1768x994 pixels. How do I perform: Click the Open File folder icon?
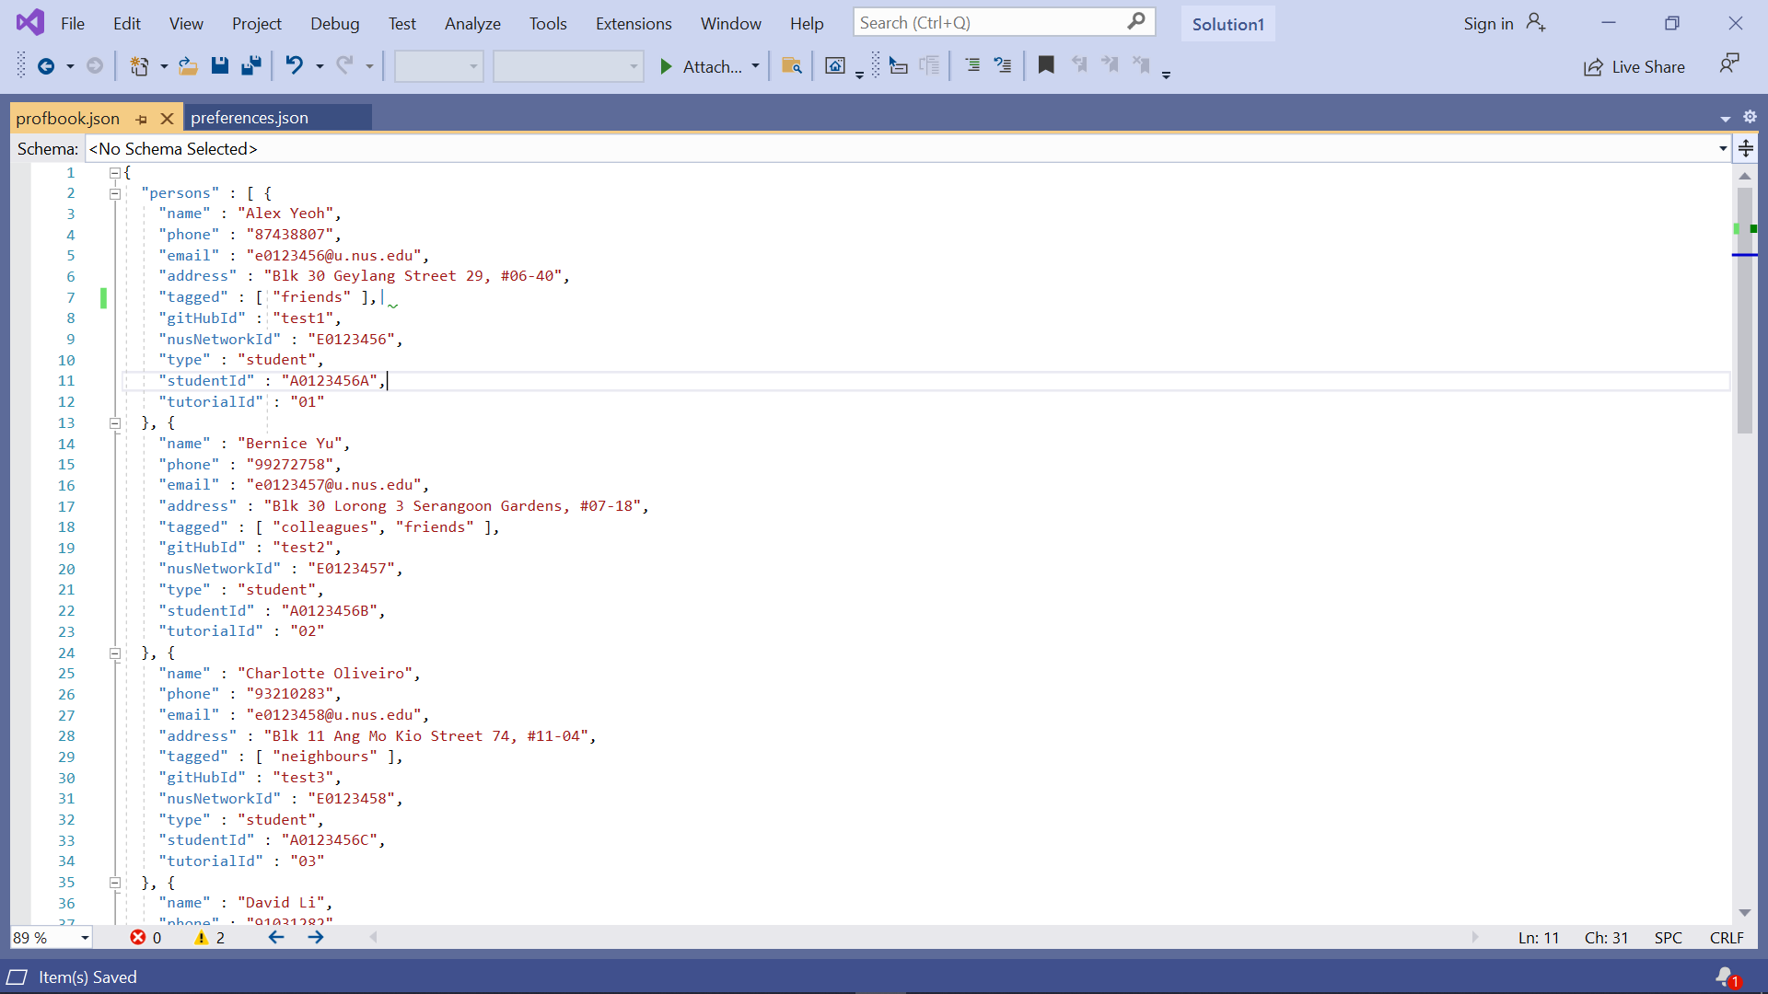click(x=188, y=65)
